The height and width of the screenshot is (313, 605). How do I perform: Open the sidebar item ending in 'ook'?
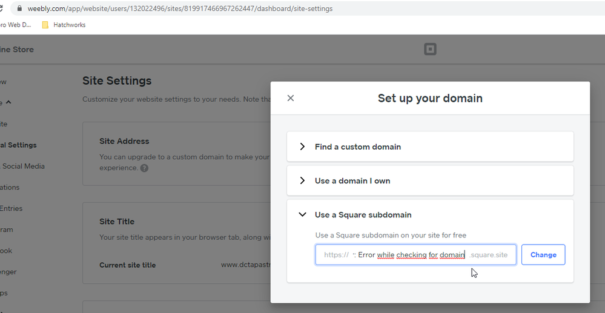pos(6,251)
